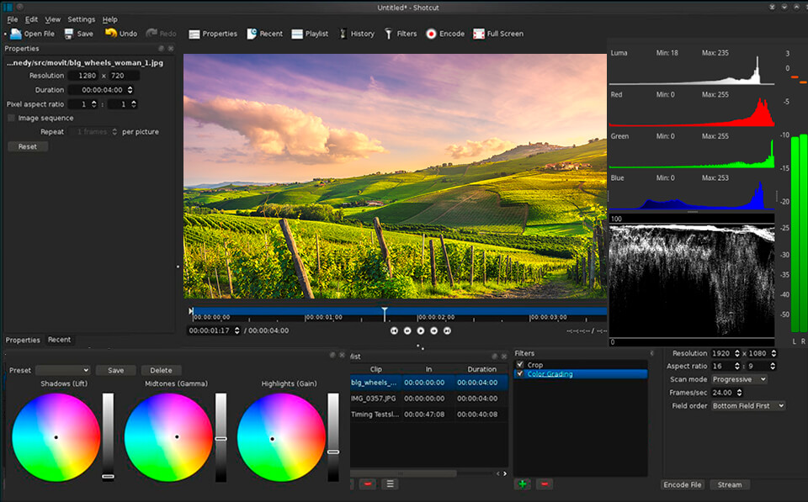Image resolution: width=808 pixels, height=502 pixels.
Task: Disable the Crop filter checkbox
Action: tap(520, 364)
